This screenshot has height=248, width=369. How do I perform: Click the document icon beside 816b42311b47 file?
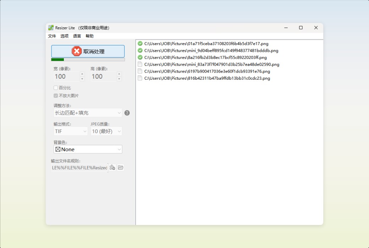click(139, 78)
